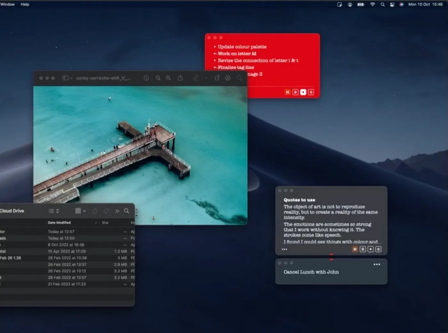Open the group-by grid menu in Finder

pos(80,211)
